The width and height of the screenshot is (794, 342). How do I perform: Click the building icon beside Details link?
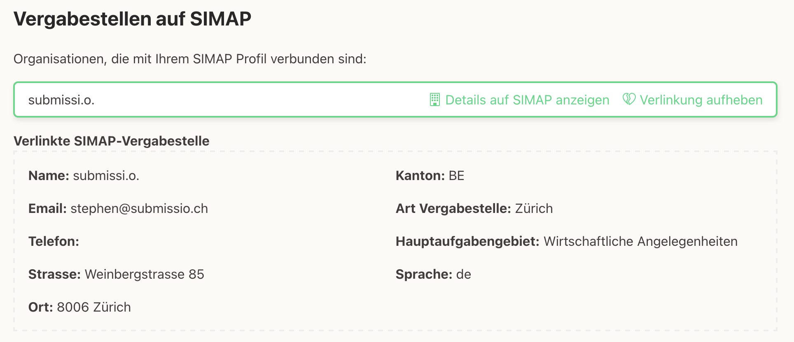tap(434, 100)
